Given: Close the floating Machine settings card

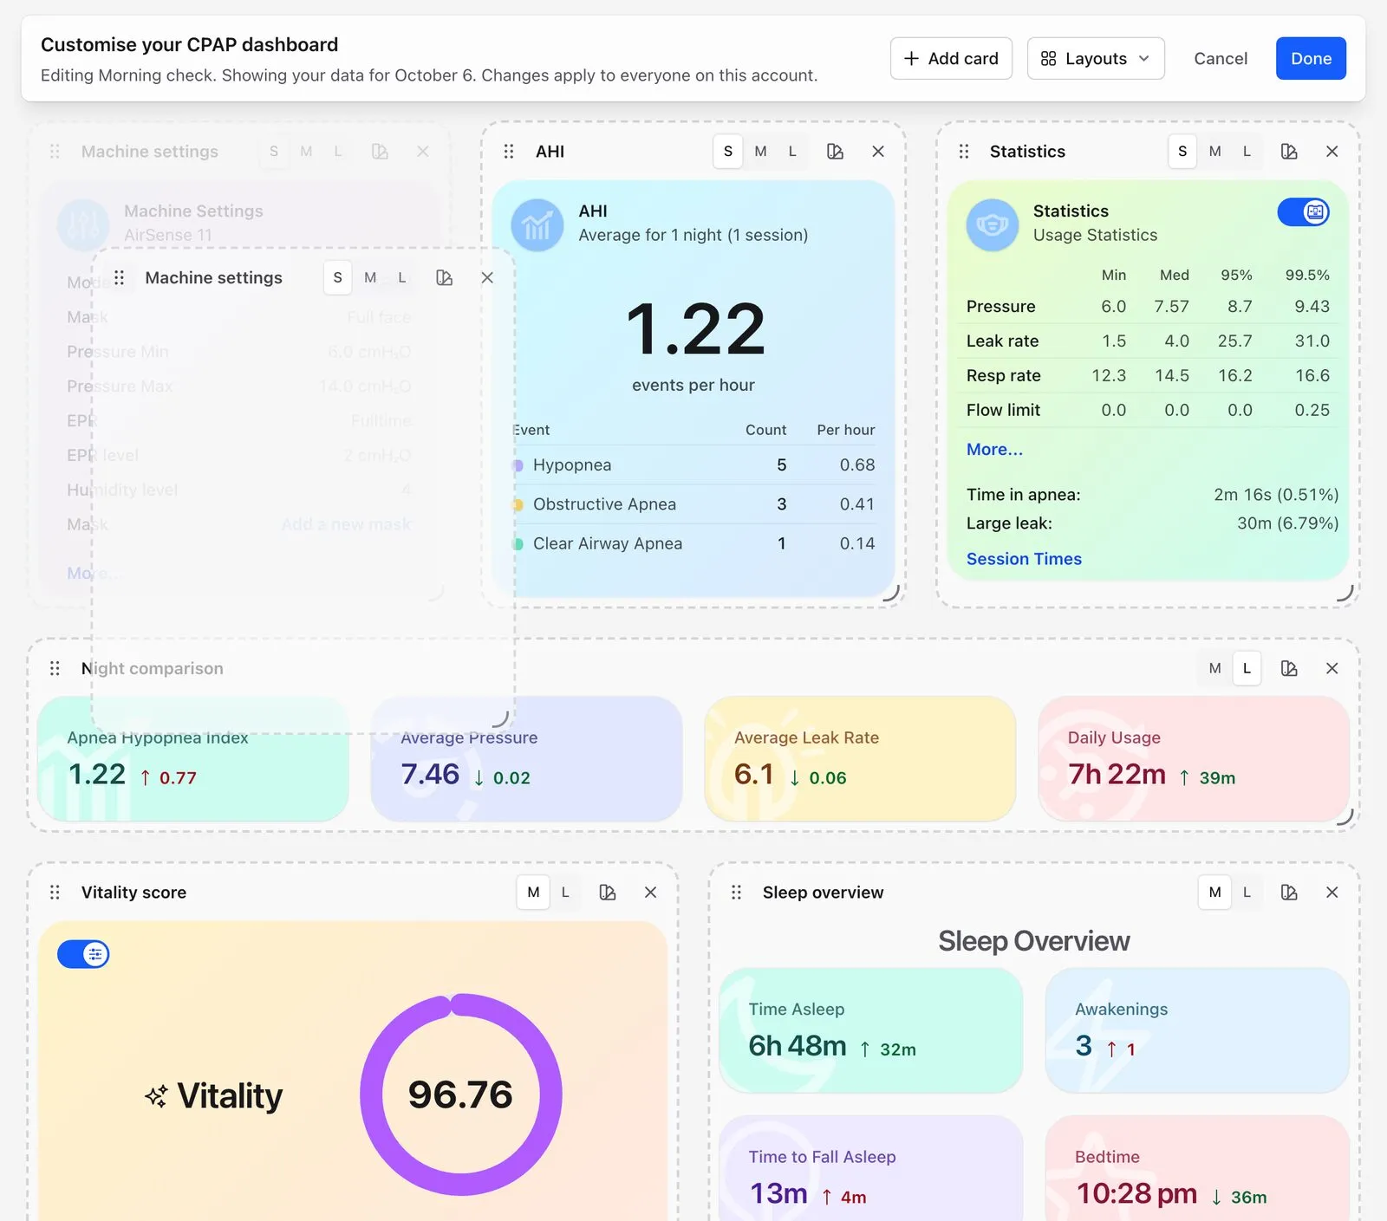Looking at the screenshot, I should click(487, 277).
